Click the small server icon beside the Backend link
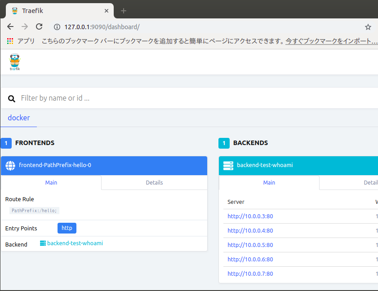The width and height of the screenshot is (378, 291). [x=43, y=243]
